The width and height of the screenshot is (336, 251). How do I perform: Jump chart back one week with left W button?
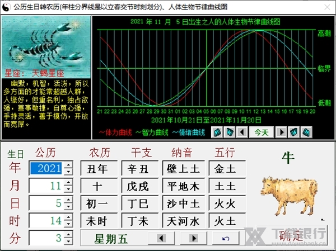pyautogui.click(x=230, y=132)
